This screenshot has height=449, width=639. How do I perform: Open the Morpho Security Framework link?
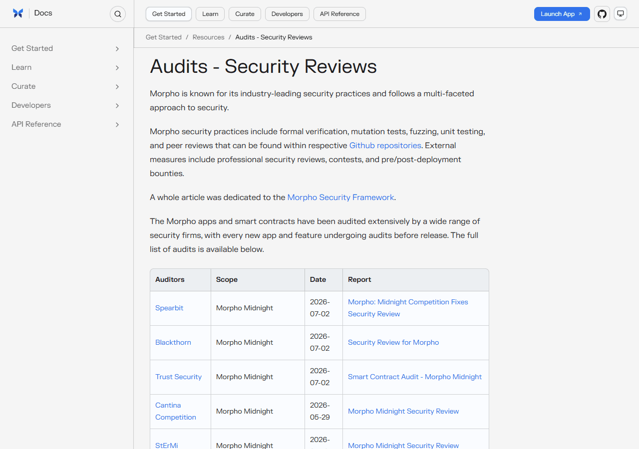[341, 198]
